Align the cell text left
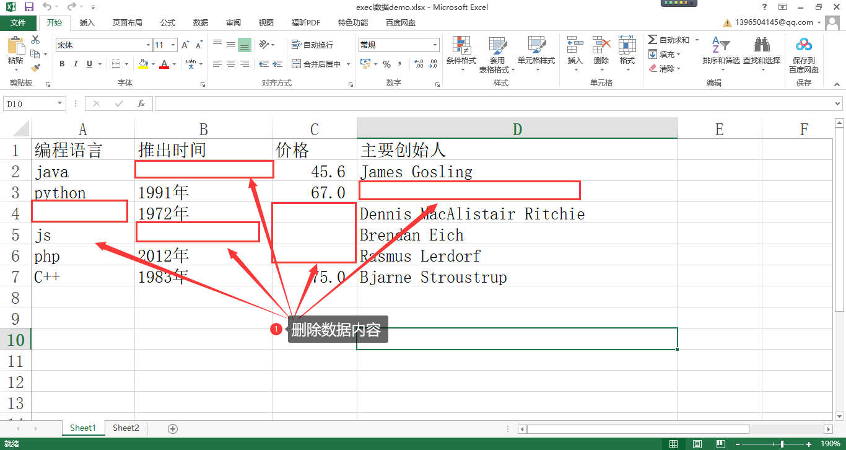The image size is (846, 450). 217,64
